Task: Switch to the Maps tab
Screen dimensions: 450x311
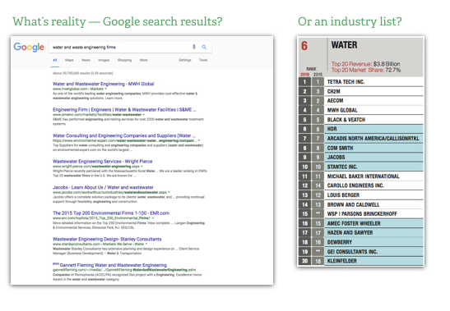Action: [x=69, y=60]
